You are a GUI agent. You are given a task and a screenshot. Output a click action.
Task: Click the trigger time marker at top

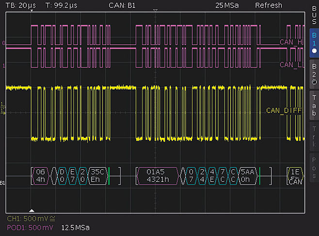tap(155, 10)
